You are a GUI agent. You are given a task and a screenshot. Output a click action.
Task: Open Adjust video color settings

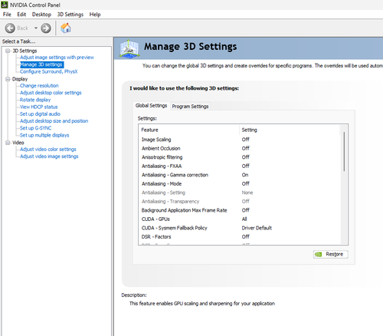tap(48, 149)
